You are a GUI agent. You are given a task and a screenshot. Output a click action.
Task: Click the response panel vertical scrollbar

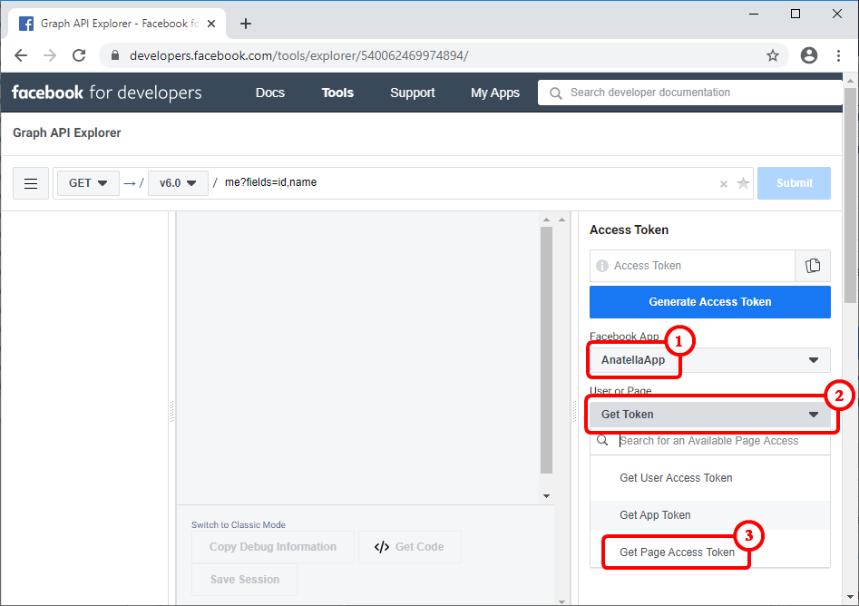546,349
